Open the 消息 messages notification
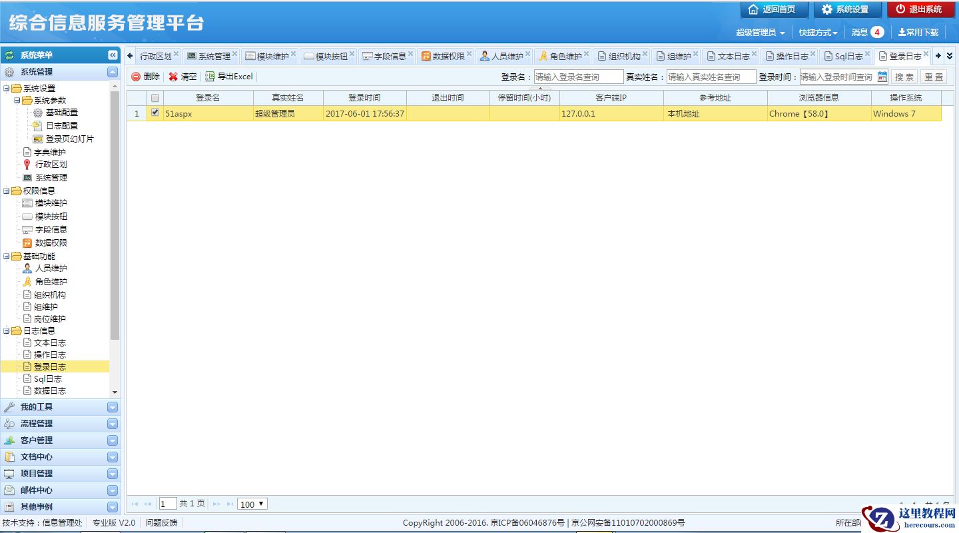 point(867,33)
